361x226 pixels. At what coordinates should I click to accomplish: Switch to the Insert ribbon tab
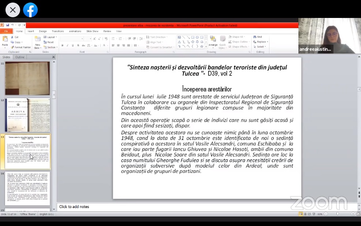coord(31,31)
